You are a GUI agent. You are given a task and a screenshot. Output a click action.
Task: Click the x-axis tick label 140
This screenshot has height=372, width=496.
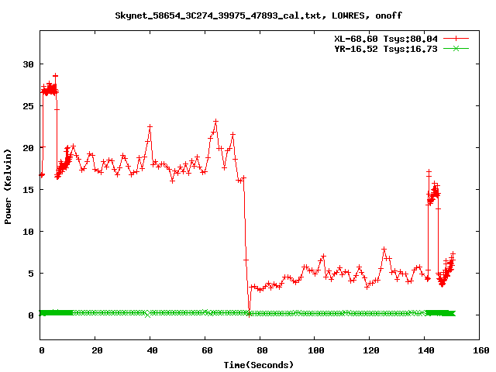426,350
